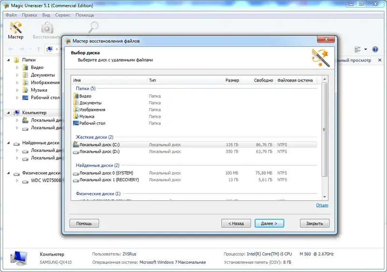Select Локальный диск (D:) in wizard list

195,151
